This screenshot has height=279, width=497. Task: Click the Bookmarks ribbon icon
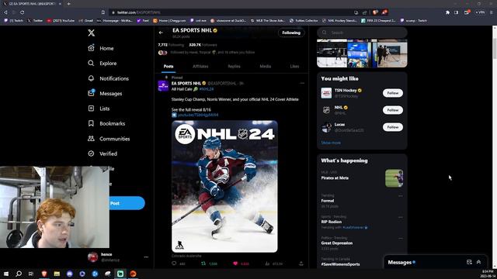point(91,123)
